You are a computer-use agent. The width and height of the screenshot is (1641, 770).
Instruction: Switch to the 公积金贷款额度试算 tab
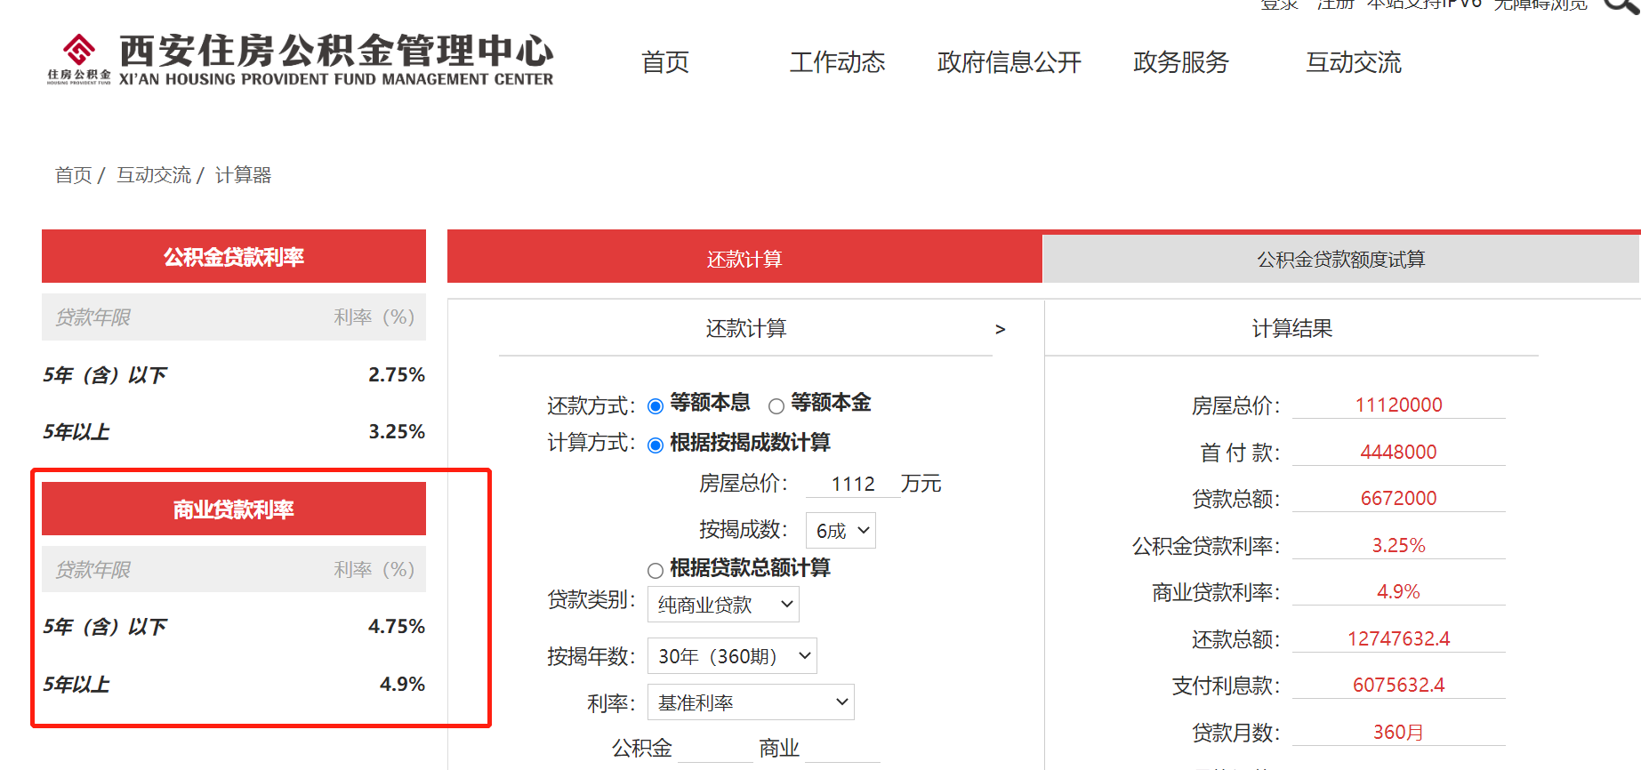[x=1340, y=259]
